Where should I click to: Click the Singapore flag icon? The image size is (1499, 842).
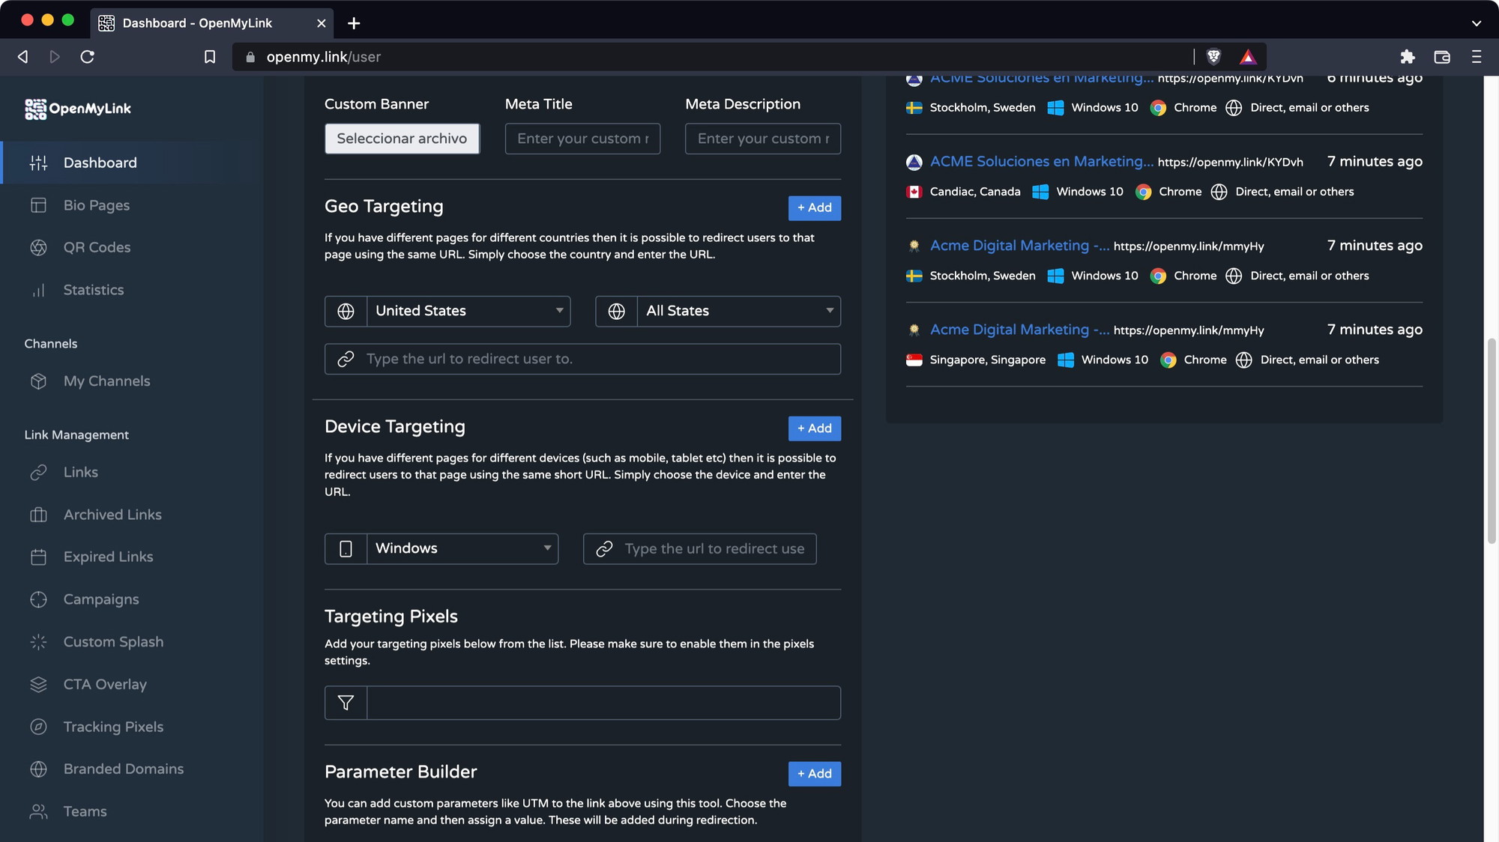(914, 360)
